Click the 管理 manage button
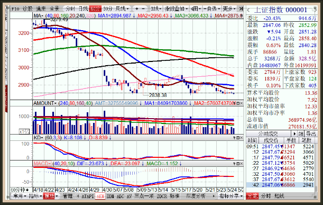The image size is (323, 205). [68, 195]
